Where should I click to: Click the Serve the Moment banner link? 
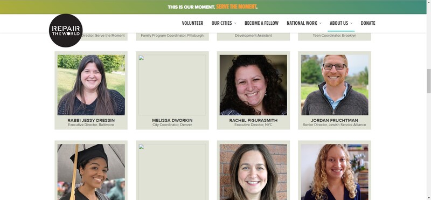coord(236,6)
